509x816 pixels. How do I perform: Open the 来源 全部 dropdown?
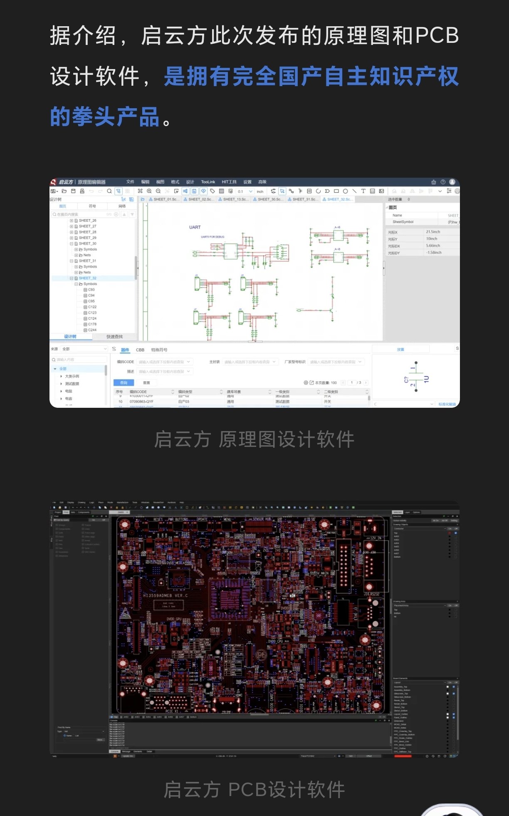coord(84,349)
